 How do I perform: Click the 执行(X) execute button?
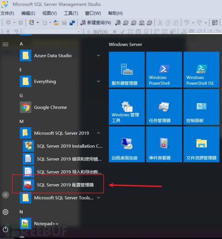pyautogui.click(x=97, y=32)
